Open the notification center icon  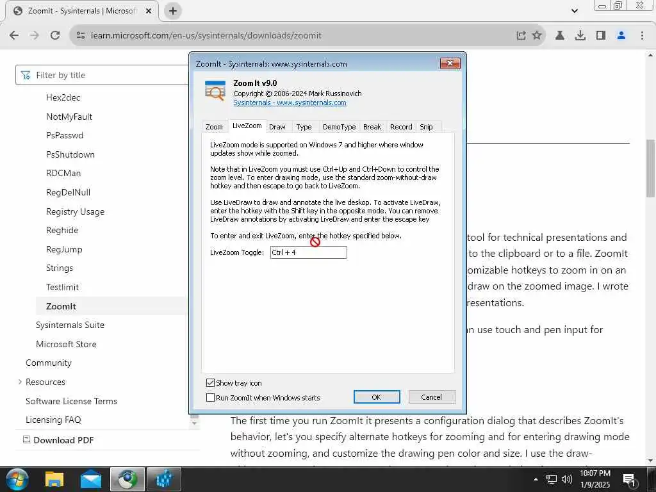click(x=629, y=480)
